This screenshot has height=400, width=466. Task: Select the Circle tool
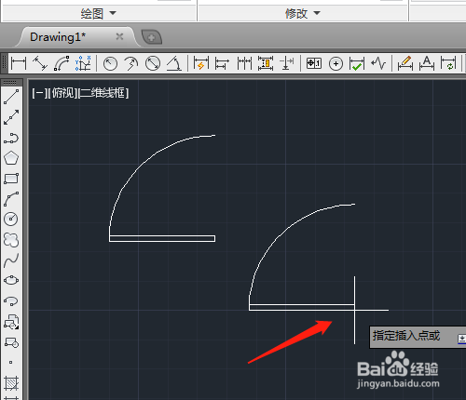tap(11, 220)
